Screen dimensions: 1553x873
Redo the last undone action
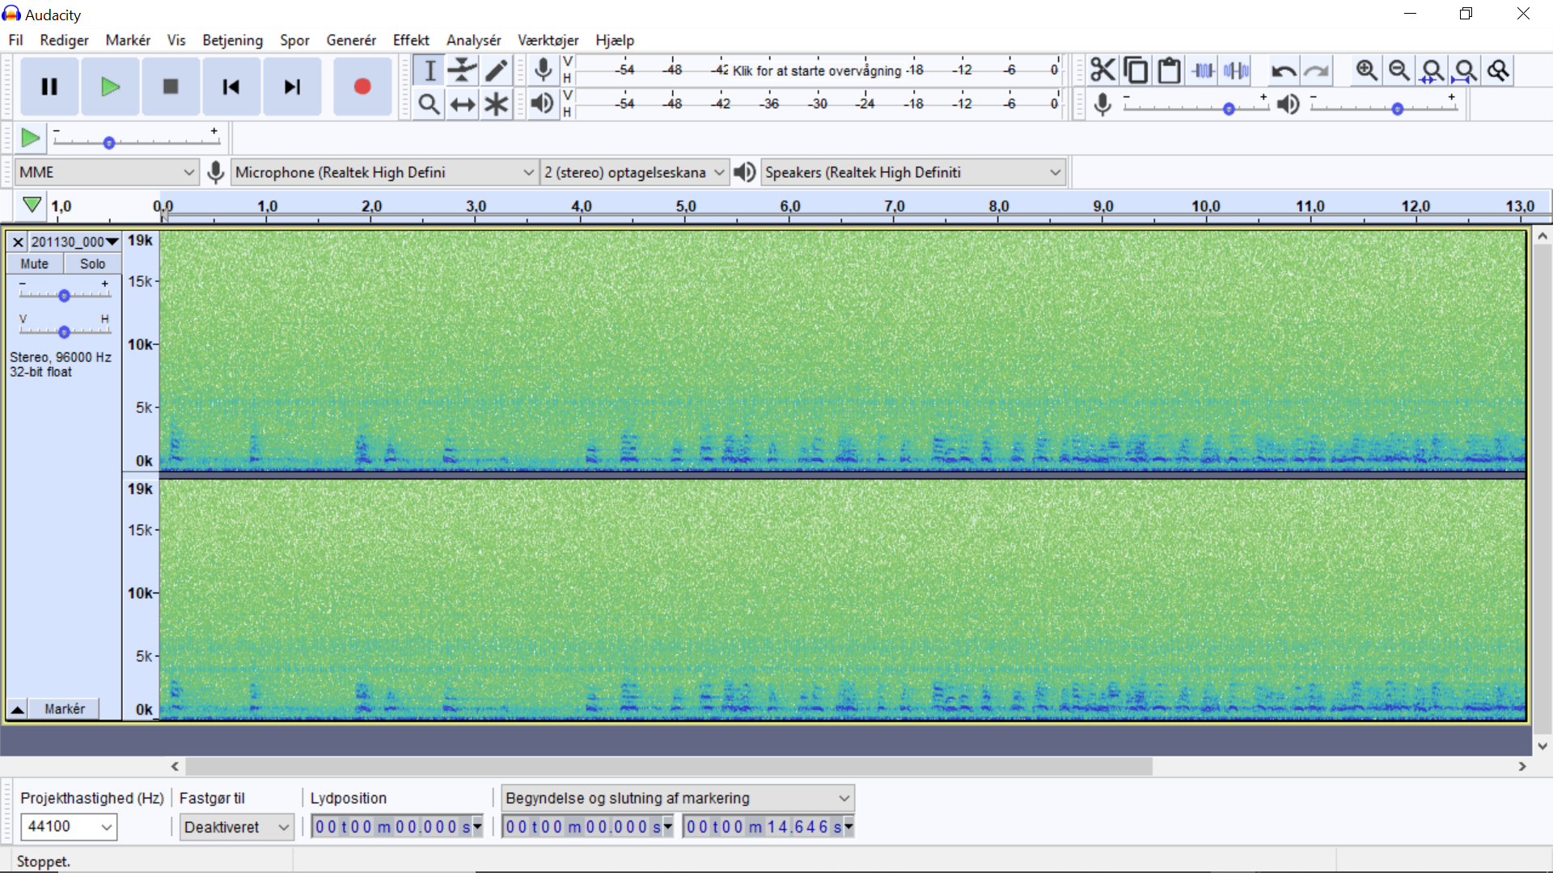point(1316,70)
